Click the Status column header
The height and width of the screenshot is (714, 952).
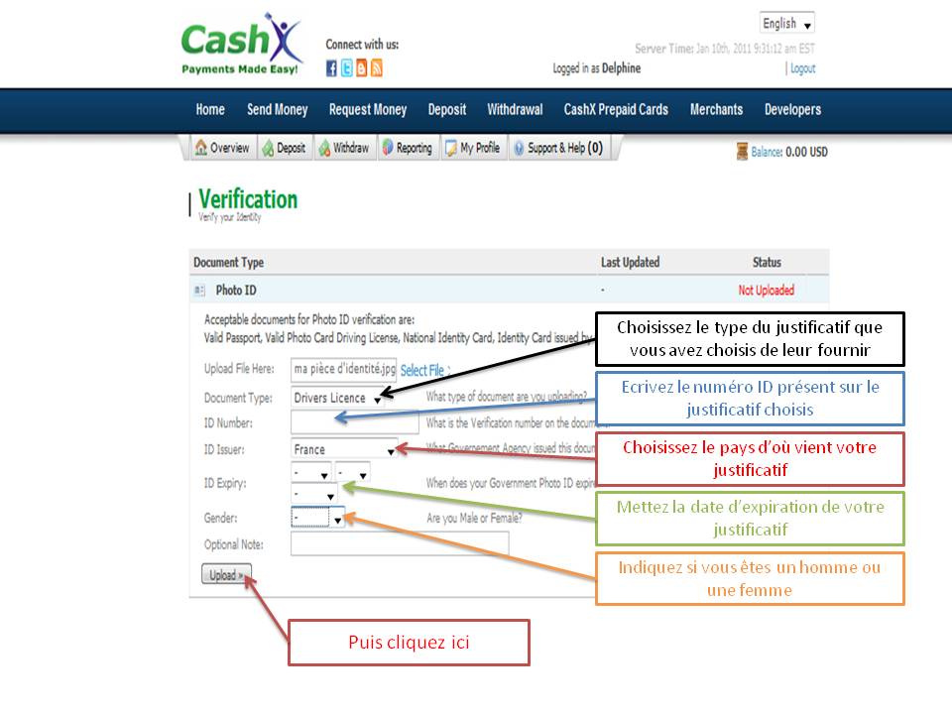[x=767, y=262]
